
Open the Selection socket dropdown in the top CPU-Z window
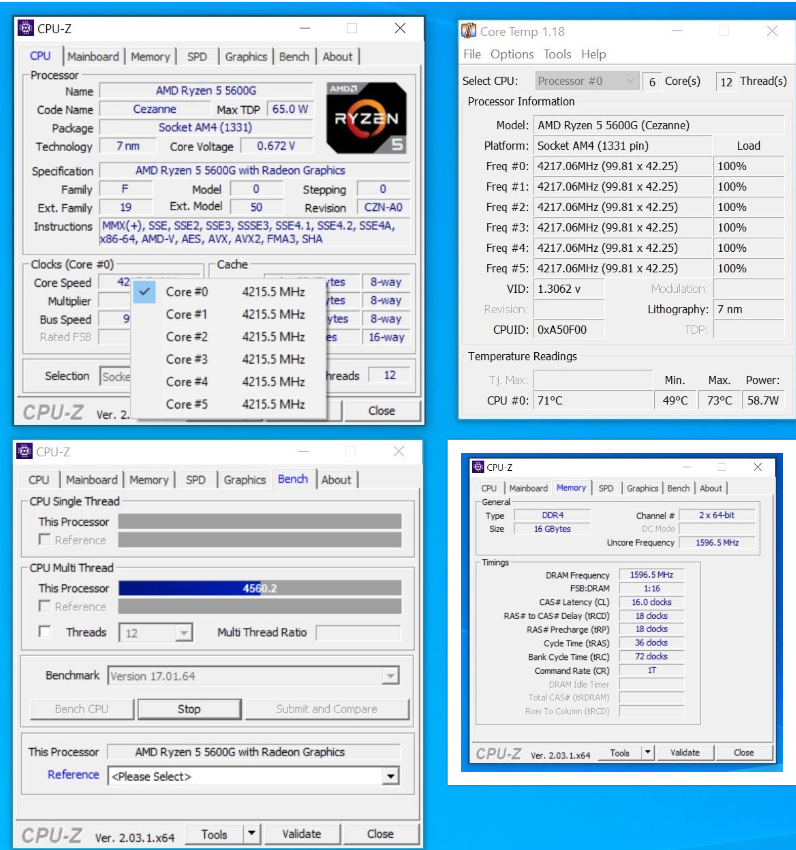[115, 376]
